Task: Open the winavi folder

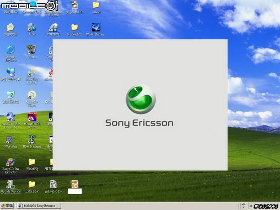Action: [x=96, y=7]
